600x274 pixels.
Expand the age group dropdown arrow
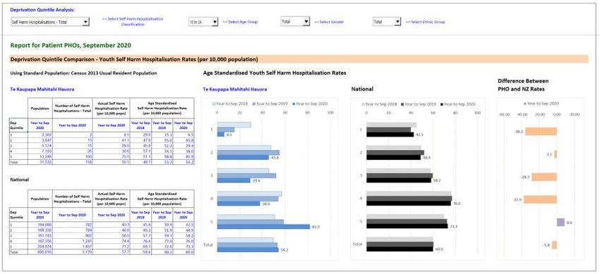[215, 22]
